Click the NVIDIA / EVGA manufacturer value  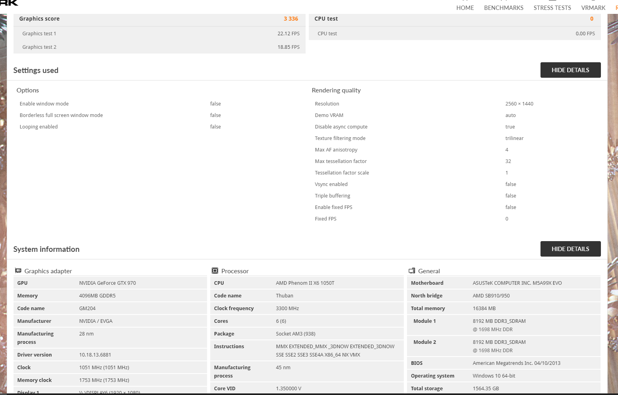click(x=96, y=321)
